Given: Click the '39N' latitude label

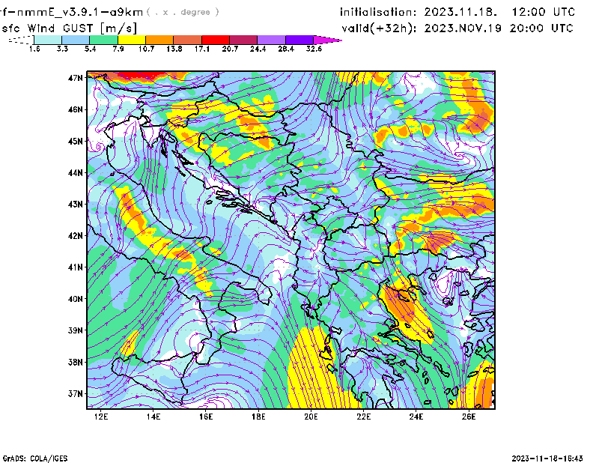Looking at the screenshot, I should 76,330.
